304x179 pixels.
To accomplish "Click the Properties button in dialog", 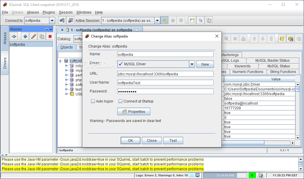I will 134,112.
